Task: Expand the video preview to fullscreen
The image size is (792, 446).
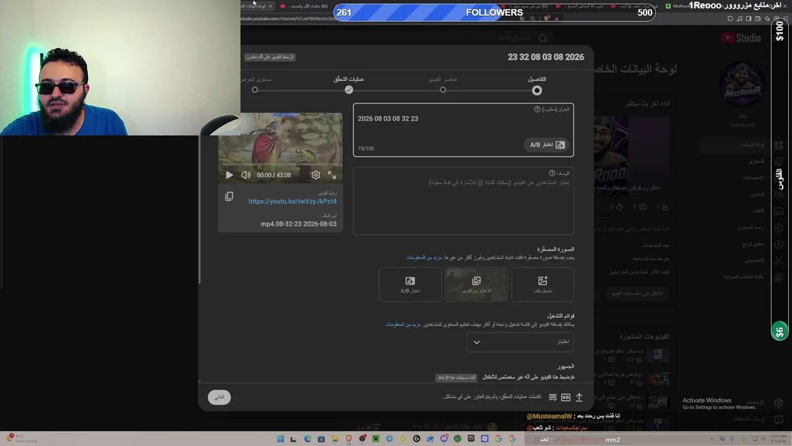Action: [x=332, y=175]
